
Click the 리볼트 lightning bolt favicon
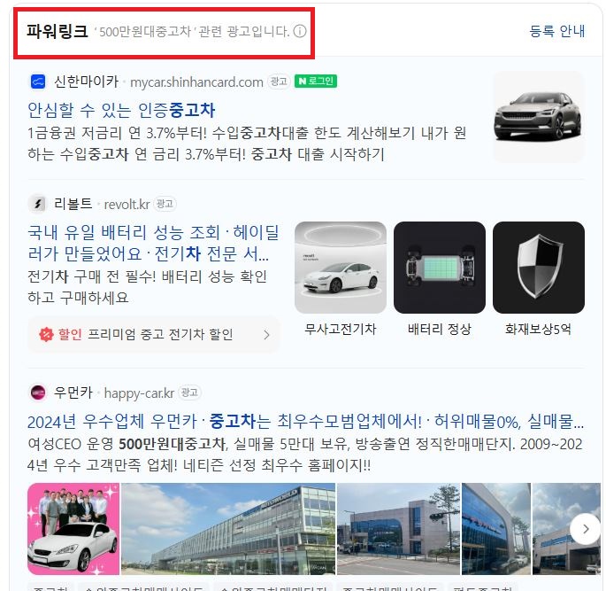38,204
